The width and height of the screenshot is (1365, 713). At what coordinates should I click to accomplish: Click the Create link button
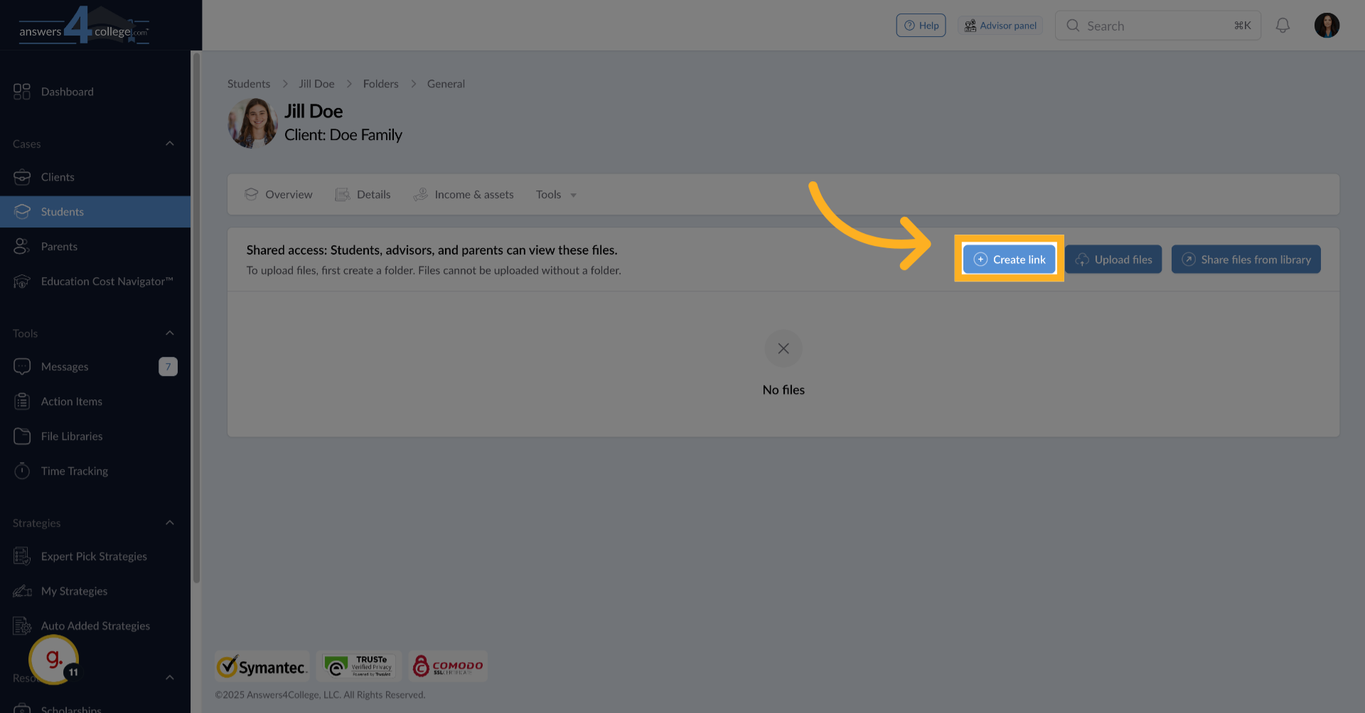tap(1009, 259)
